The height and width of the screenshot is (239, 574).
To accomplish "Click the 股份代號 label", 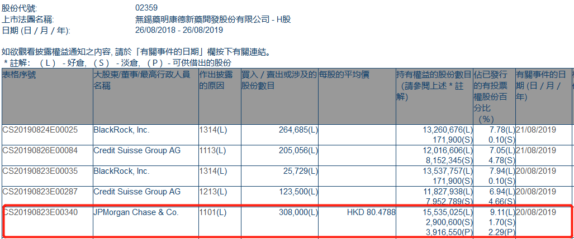I will click(x=20, y=8).
